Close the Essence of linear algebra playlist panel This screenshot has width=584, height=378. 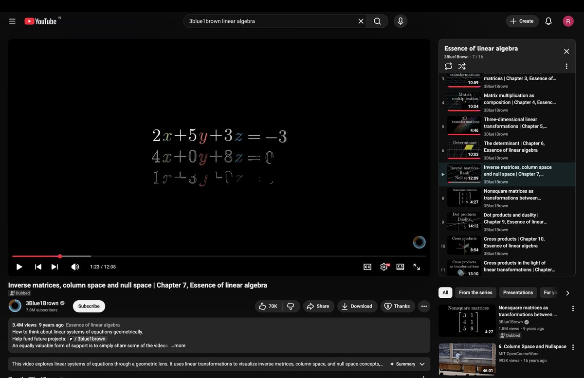click(566, 52)
